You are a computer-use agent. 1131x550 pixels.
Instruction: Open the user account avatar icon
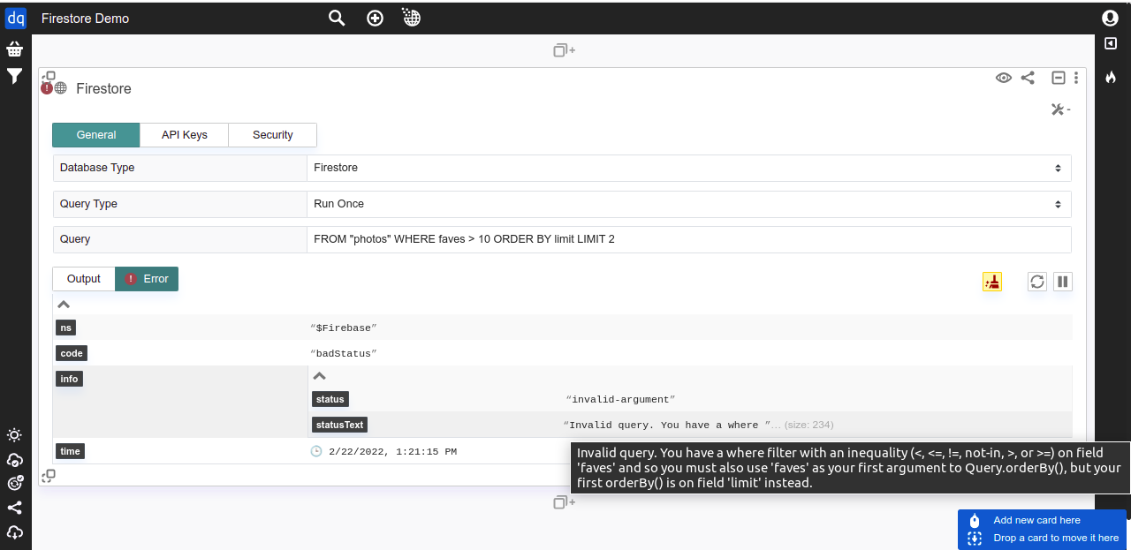(x=1110, y=18)
